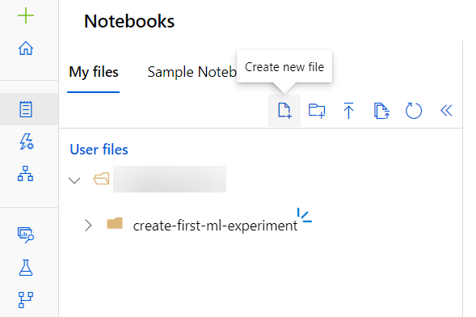Expand create-first-ml-experiment folder chevron
Image resolution: width=476 pixels, height=317 pixels.
pyautogui.click(x=88, y=226)
